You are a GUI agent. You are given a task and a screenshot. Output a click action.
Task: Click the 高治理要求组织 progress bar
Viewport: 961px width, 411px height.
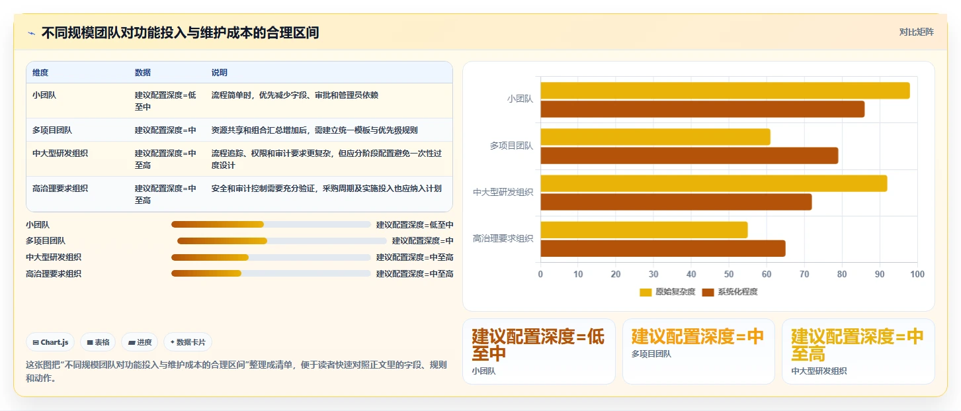click(x=271, y=273)
